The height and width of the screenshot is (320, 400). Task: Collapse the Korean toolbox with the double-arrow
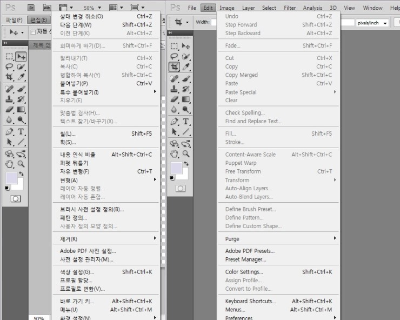5,43
